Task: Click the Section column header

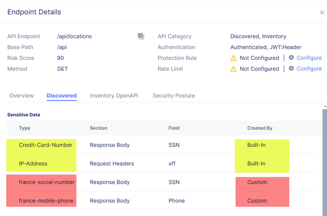Action: (99, 128)
